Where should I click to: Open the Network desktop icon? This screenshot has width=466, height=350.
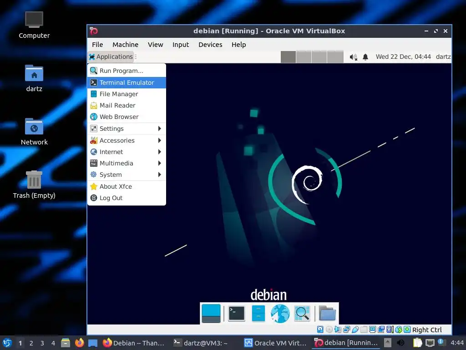pos(34,132)
